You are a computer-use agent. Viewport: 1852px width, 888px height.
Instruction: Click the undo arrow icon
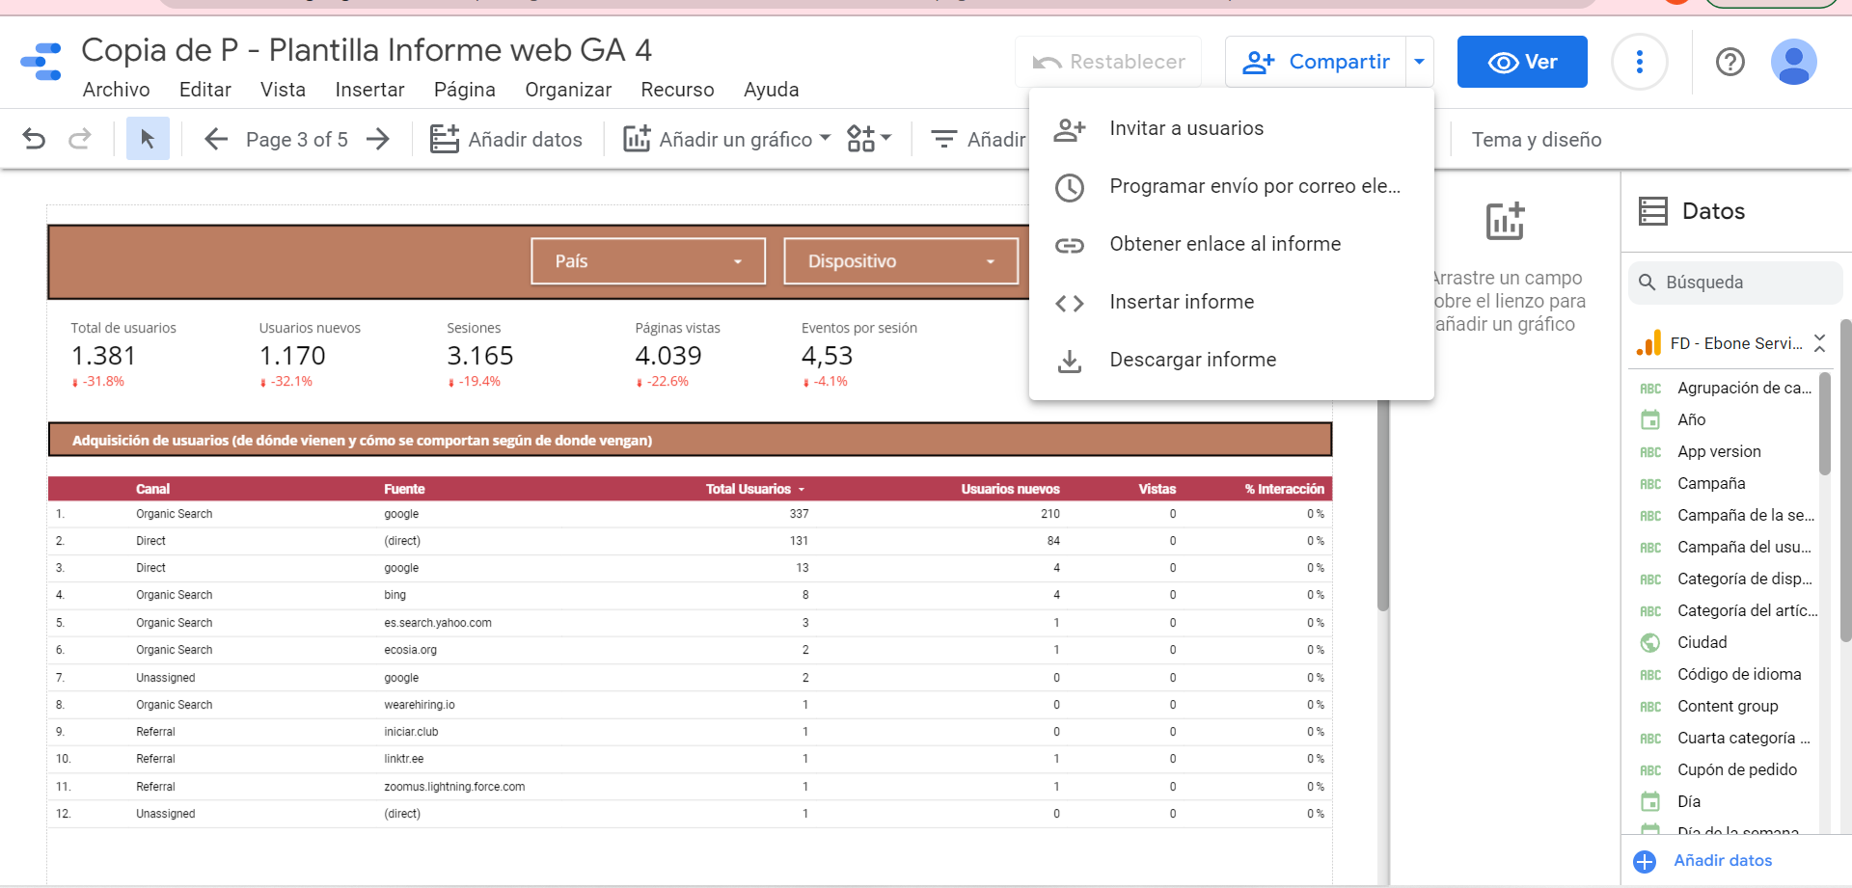click(34, 139)
